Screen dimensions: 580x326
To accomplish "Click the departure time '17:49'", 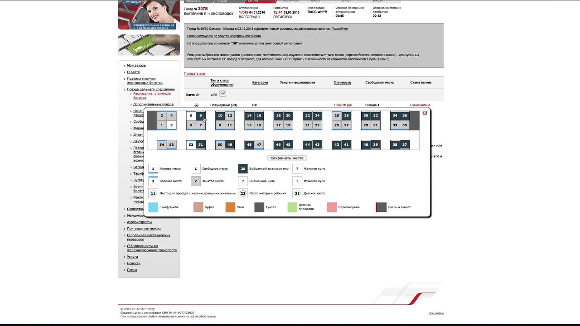I will coord(243,12).
